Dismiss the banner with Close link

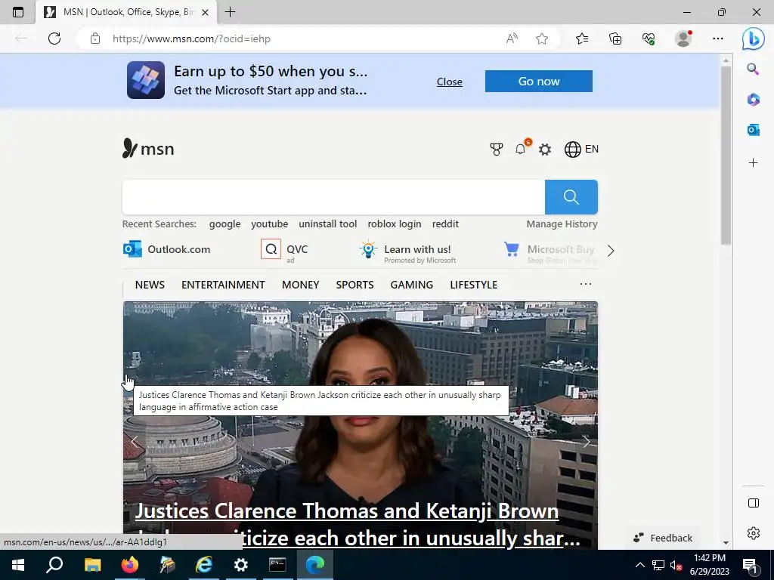(x=449, y=82)
